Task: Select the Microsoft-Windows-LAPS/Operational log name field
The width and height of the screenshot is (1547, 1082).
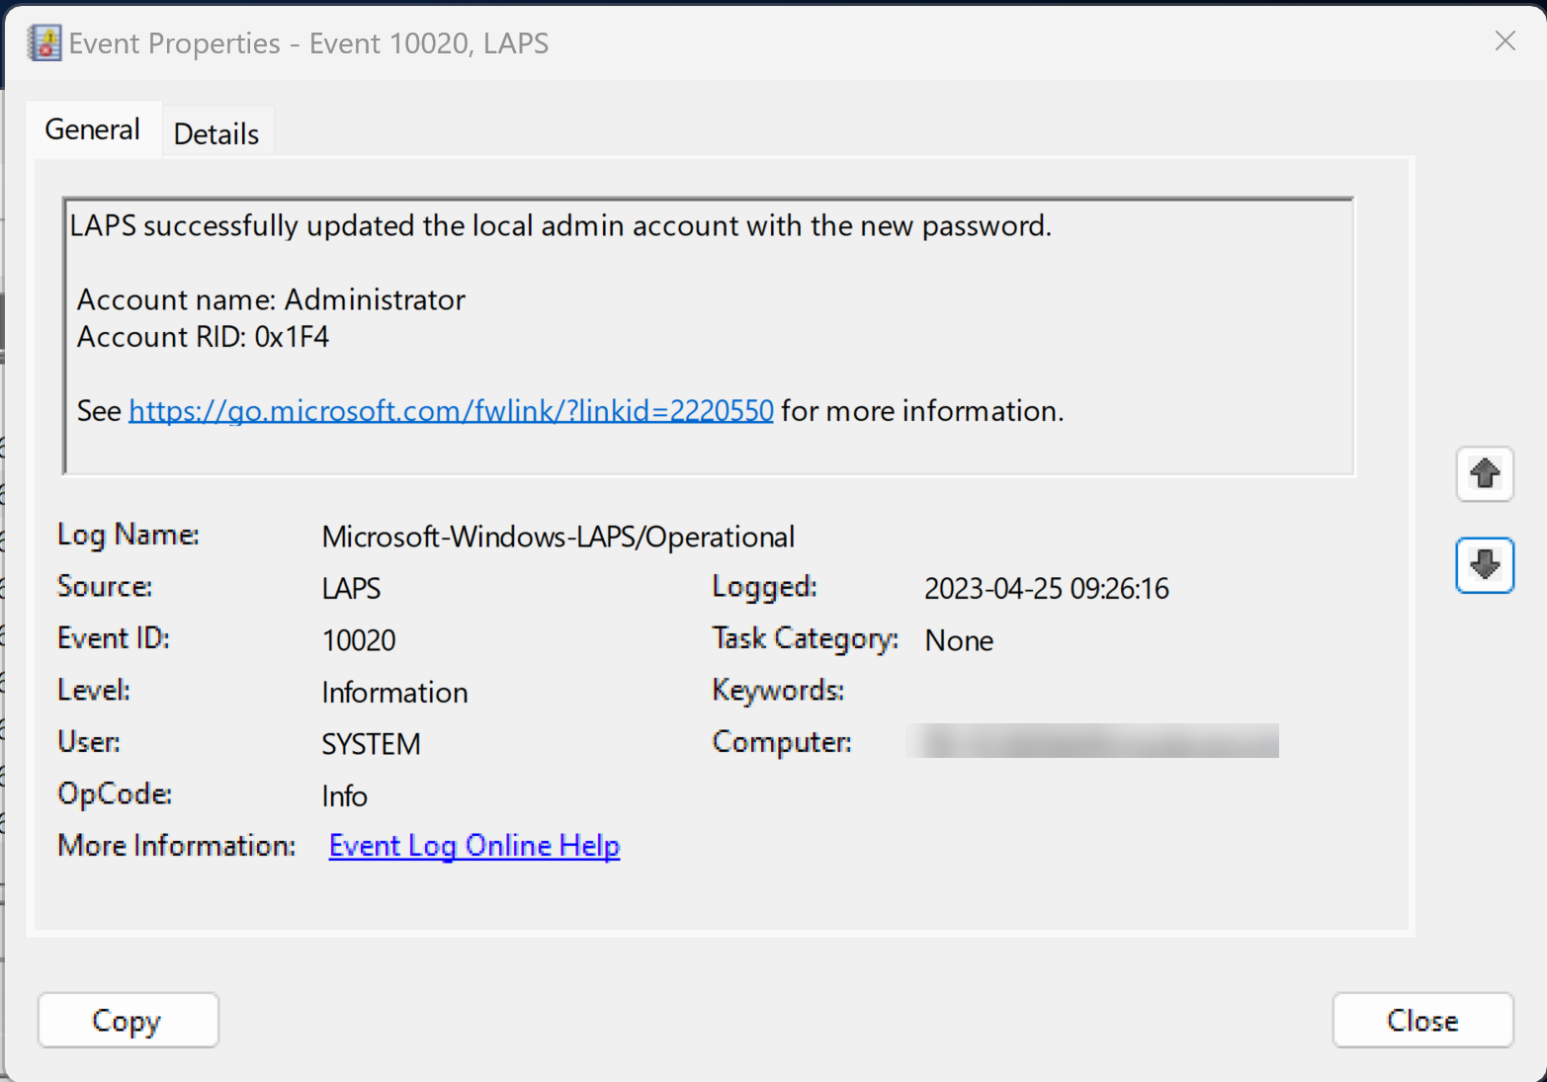Action: (x=558, y=537)
